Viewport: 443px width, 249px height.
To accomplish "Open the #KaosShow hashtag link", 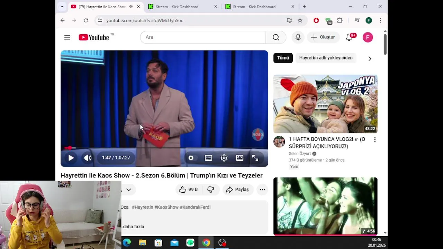I will tap(166, 207).
